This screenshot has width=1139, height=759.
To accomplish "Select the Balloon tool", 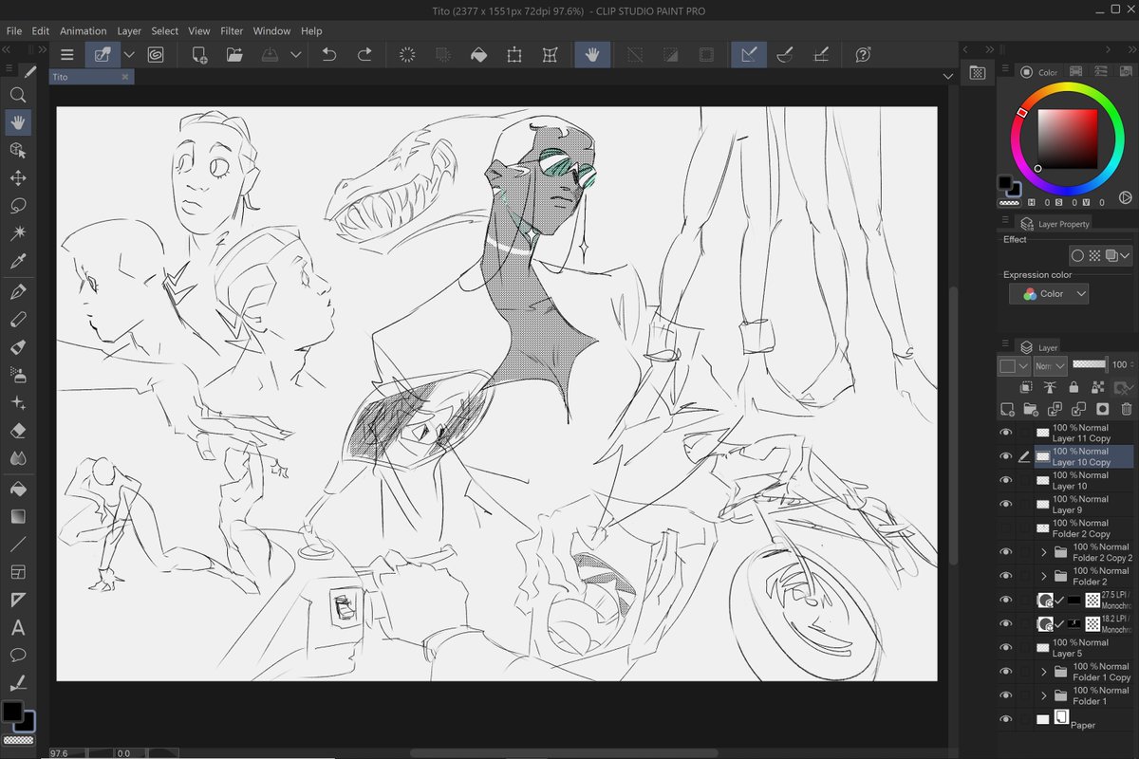I will 17,655.
